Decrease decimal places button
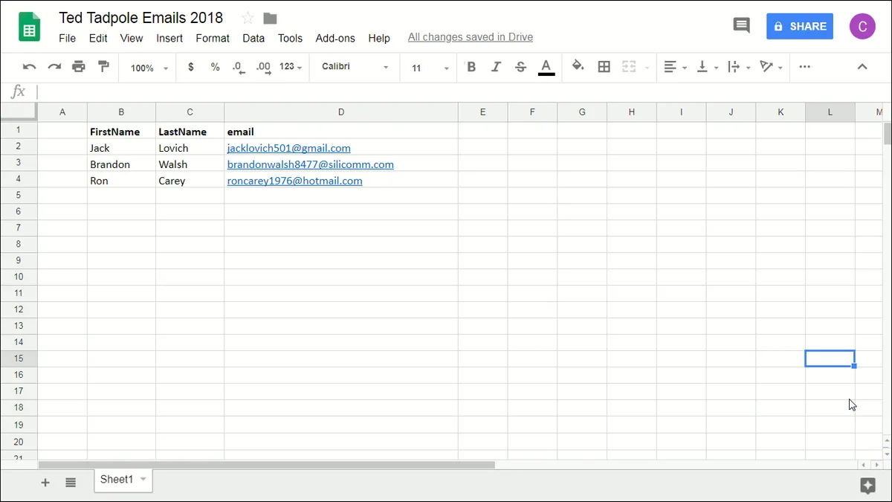Viewport: 892px width, 502px height. 238,67
